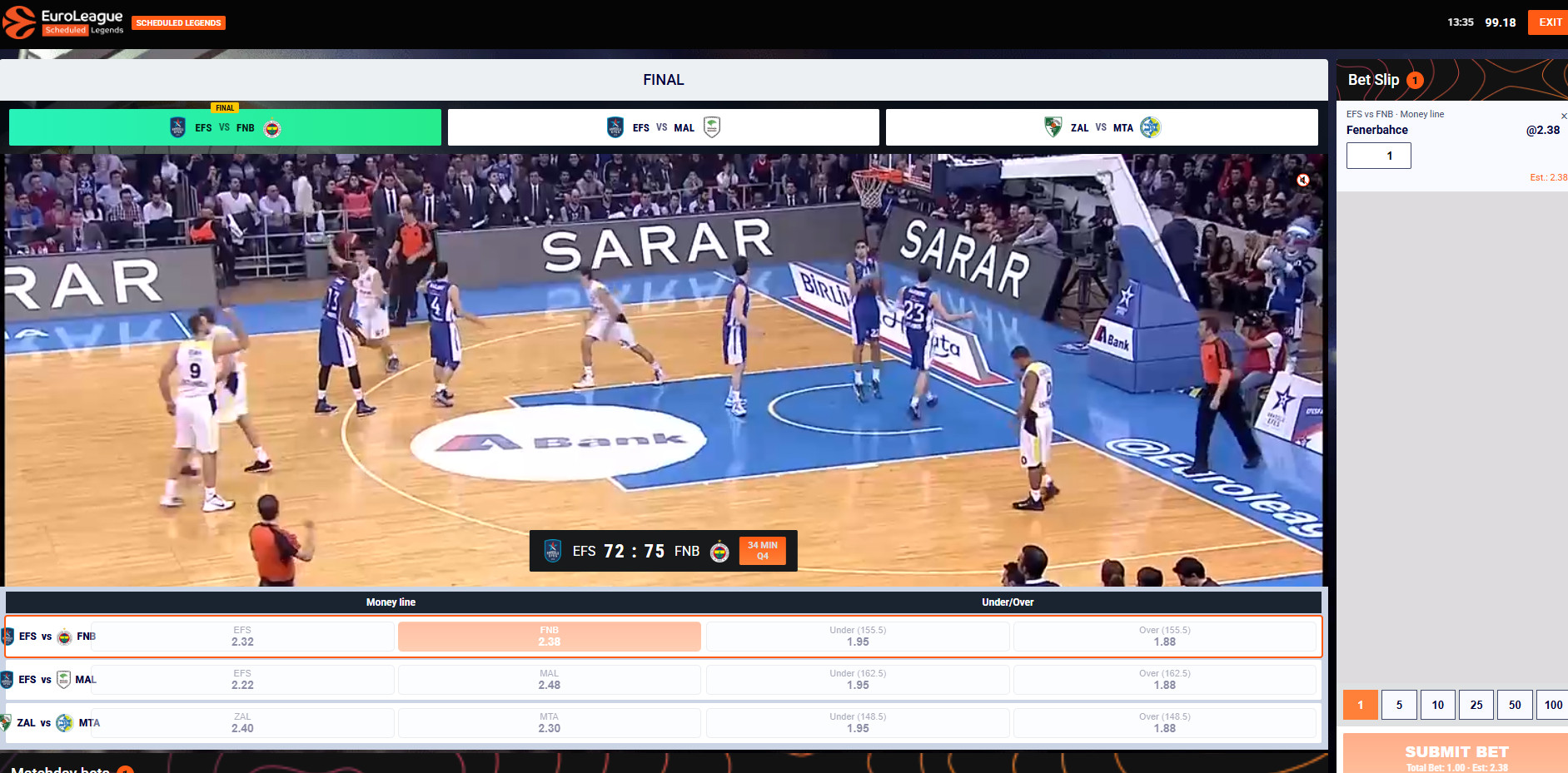Viewport: 1568px width, 773px height.
Task: Select the 50 stake chip
Action: click(1515, 705)
